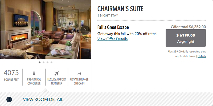213x106 pixels.
Task: Click the Chairman's Suite heading
Action: tap(120, 9)
